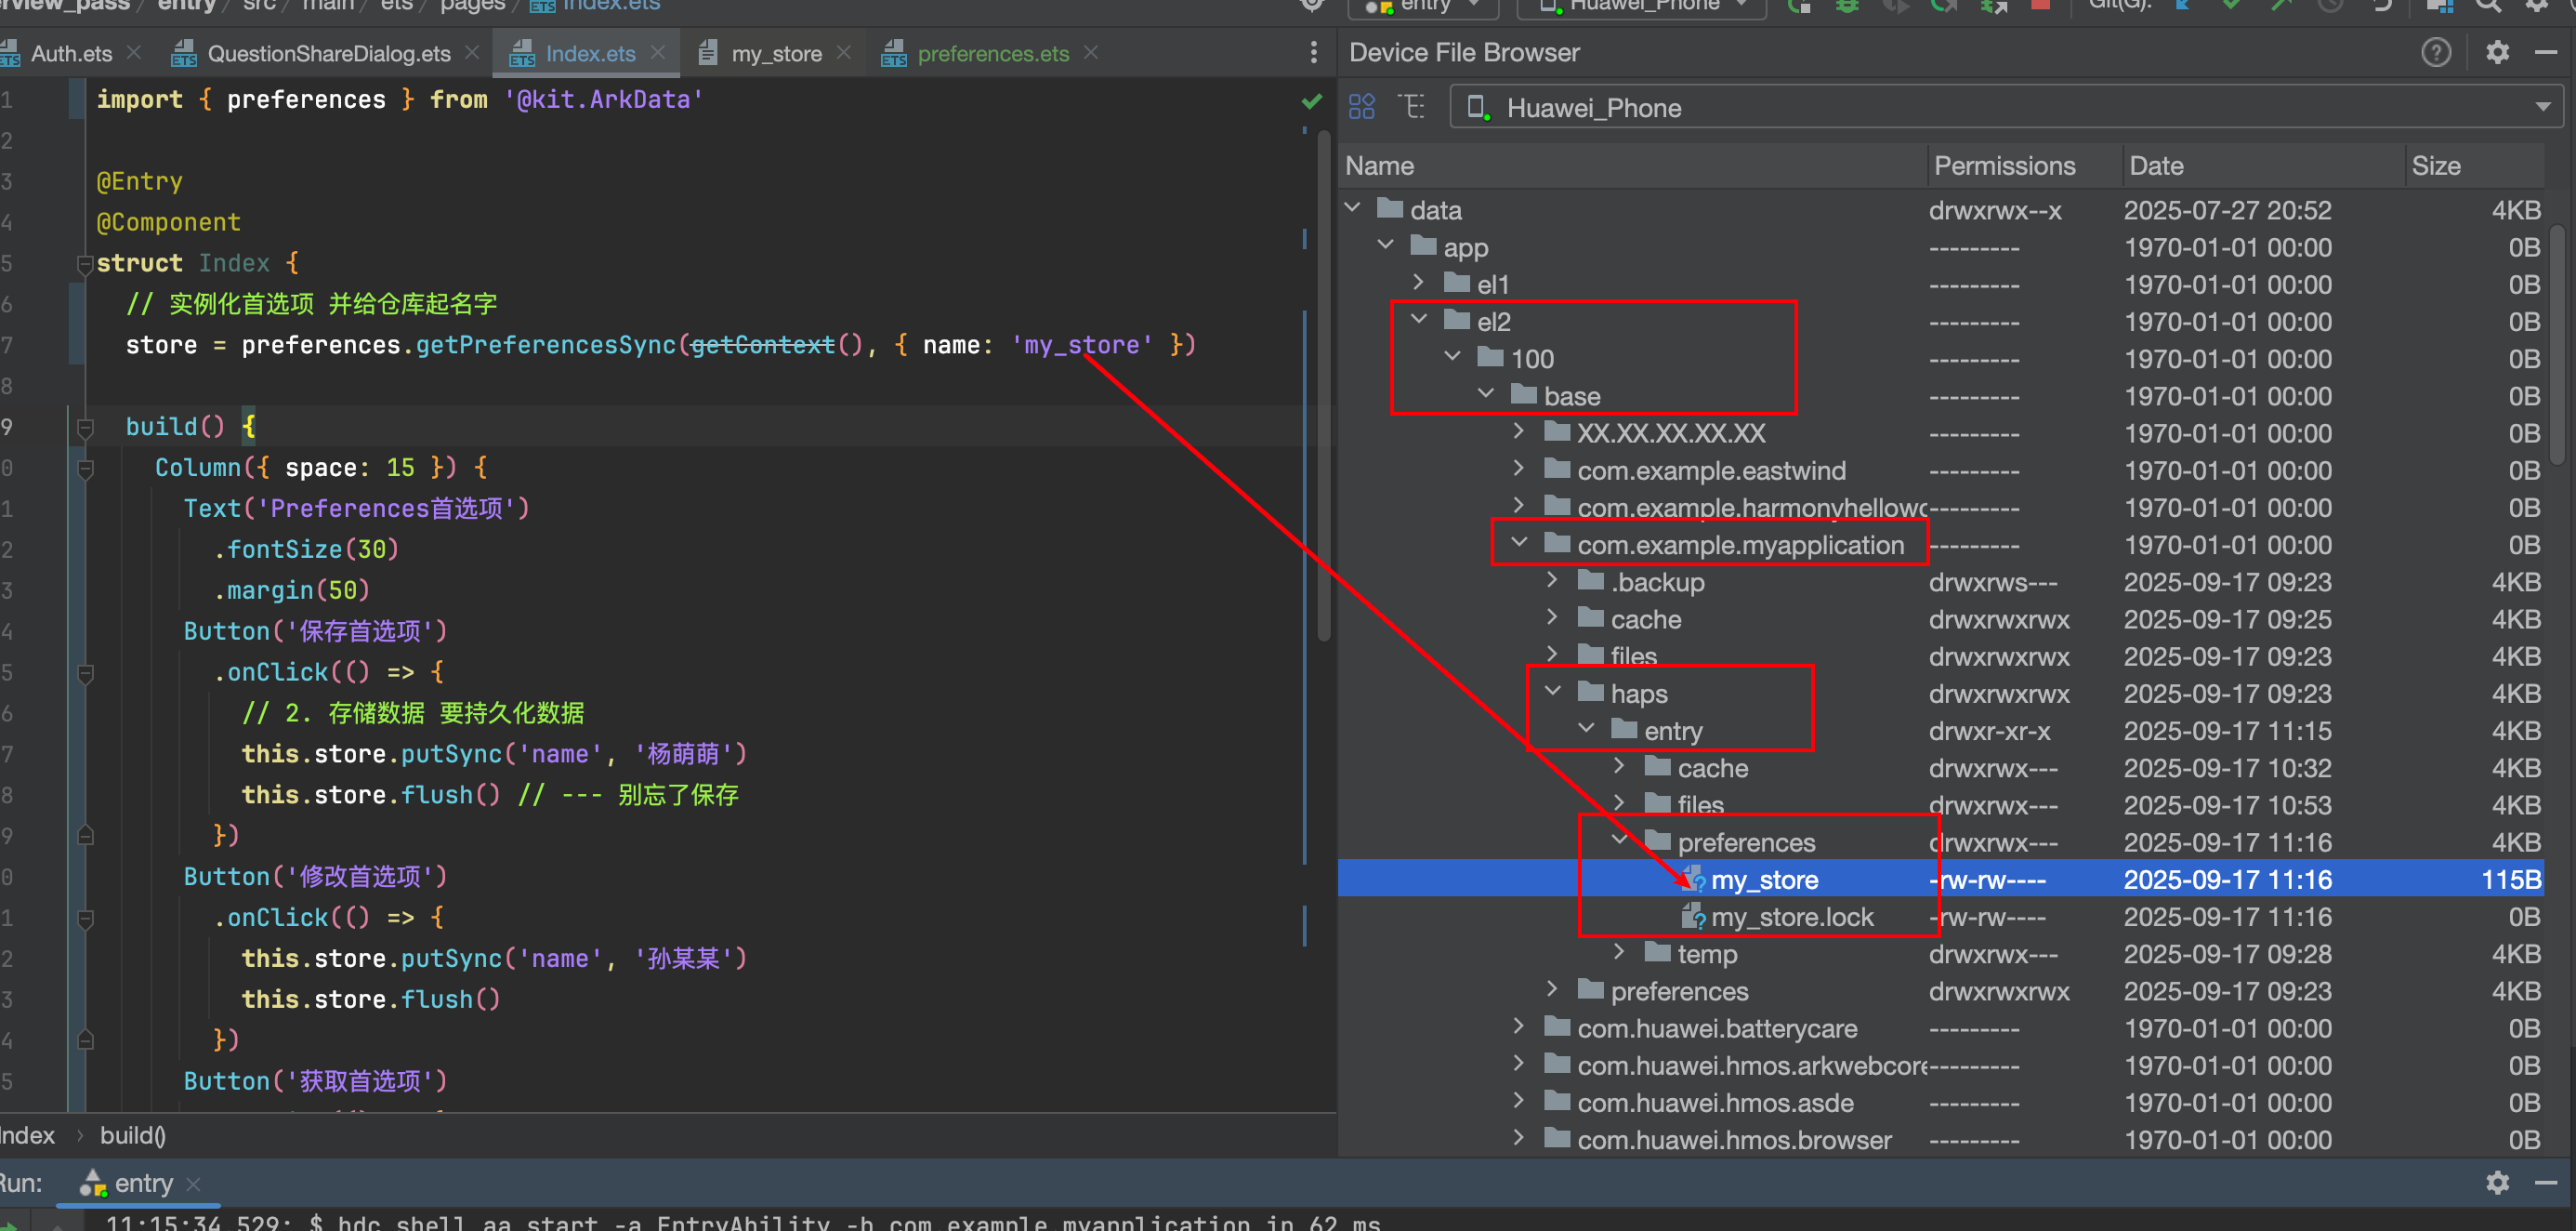Open Device File Browser settings gear
The height and width of the screenshot is (1231, 2576).
click(x=2497, y=52)
